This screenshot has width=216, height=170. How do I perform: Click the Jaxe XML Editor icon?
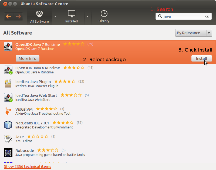pos(8,139)
